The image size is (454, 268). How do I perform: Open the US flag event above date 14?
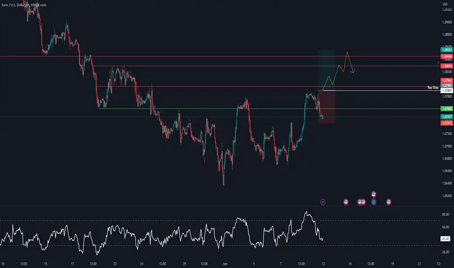[346, 202]
